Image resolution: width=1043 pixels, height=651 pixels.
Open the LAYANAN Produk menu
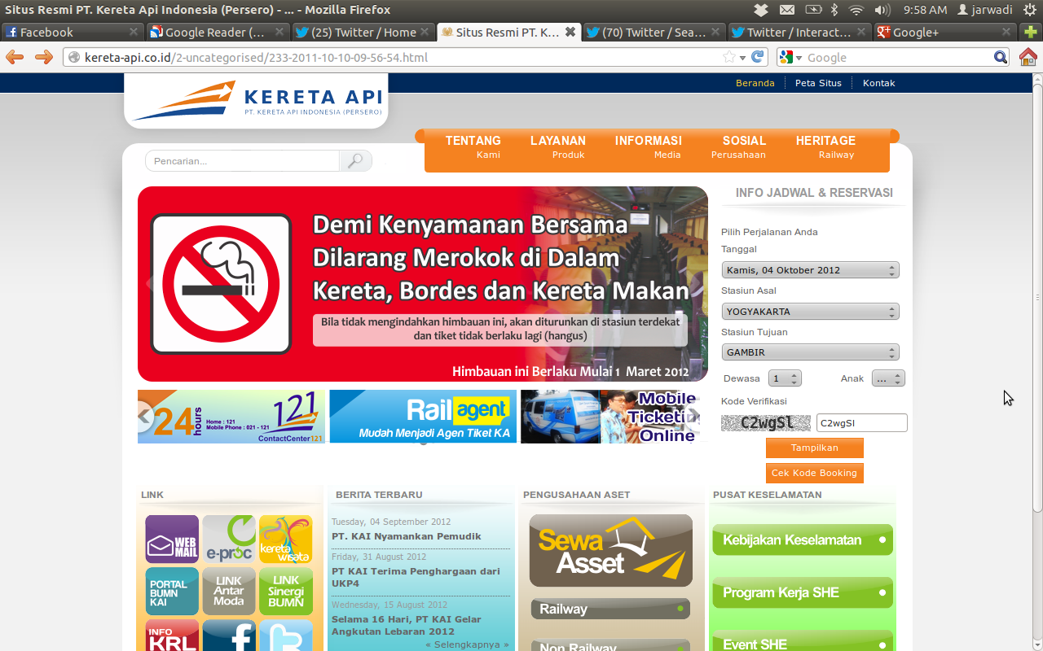[557, 146]
